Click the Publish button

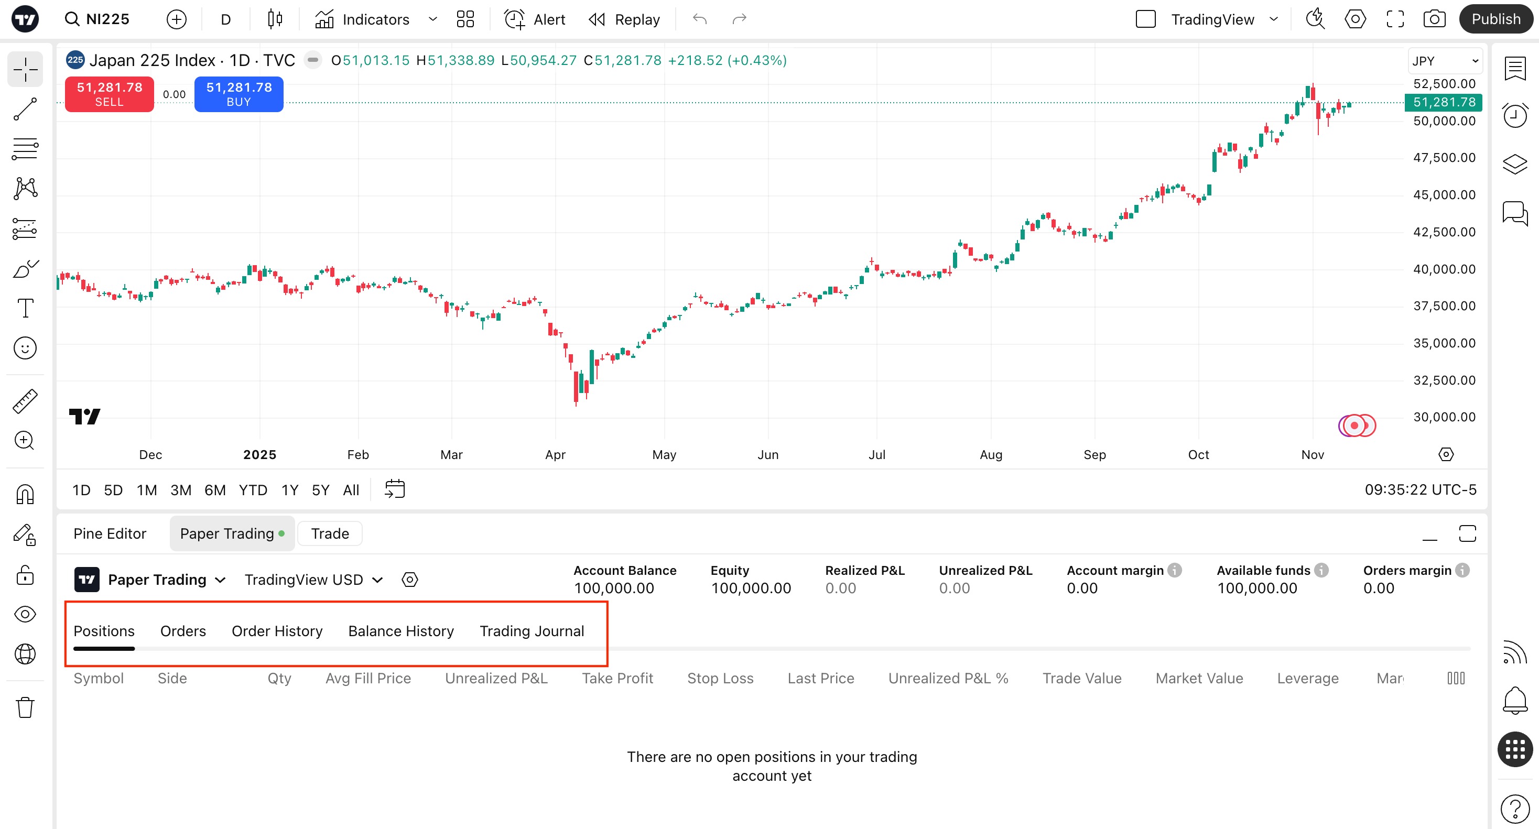[1495, 19]
